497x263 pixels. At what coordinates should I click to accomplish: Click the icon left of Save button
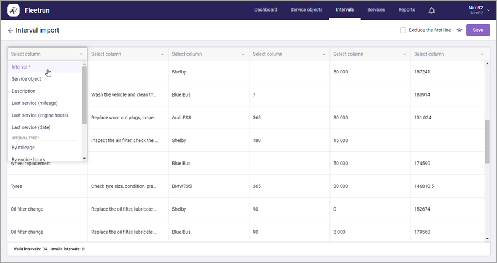pyautogui.click(x=459, y=30)
